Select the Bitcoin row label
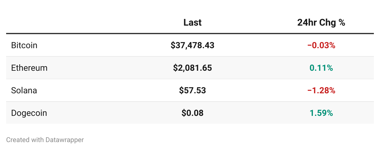This screenshot has height=150, width=380. [x=24, y=45]
